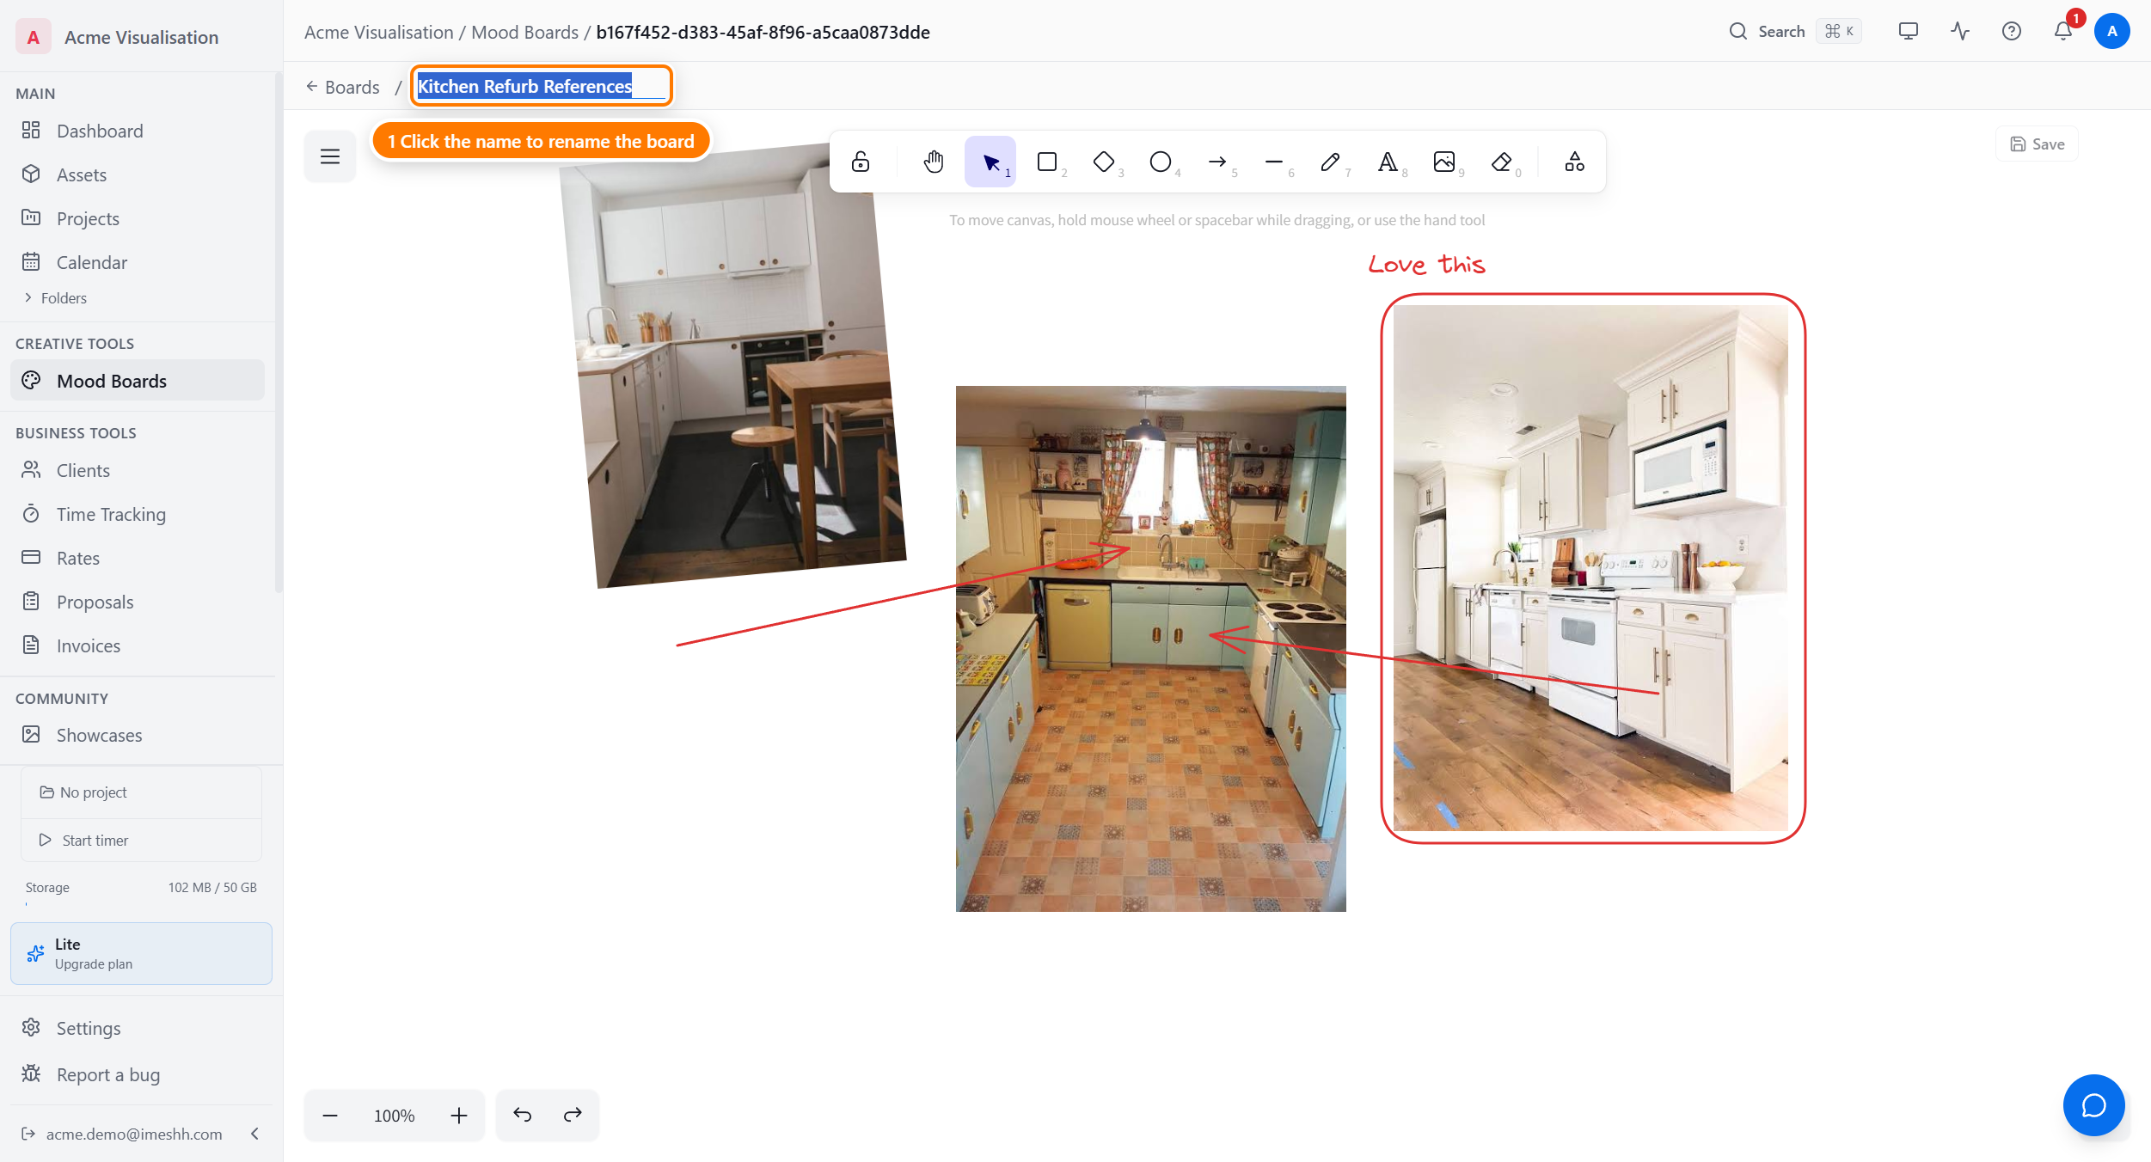Screen dimensions: 2151x1162
Task: Select the Hand pan tool
Action: coord(934,162)
